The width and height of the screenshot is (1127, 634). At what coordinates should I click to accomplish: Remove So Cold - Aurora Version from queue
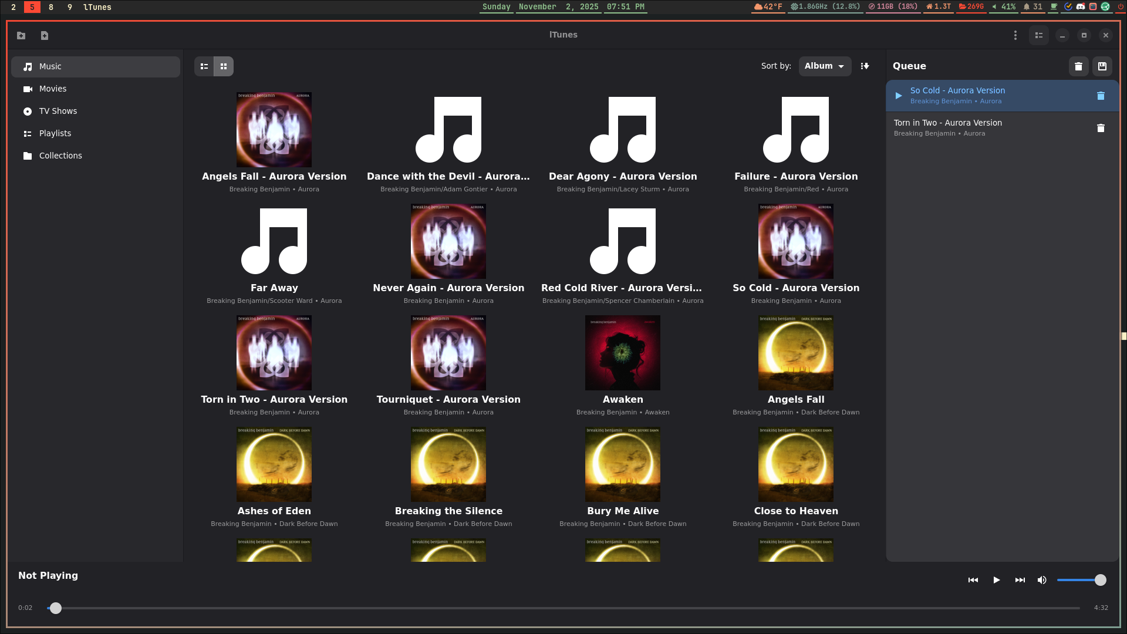click(x=1101, y=96)
